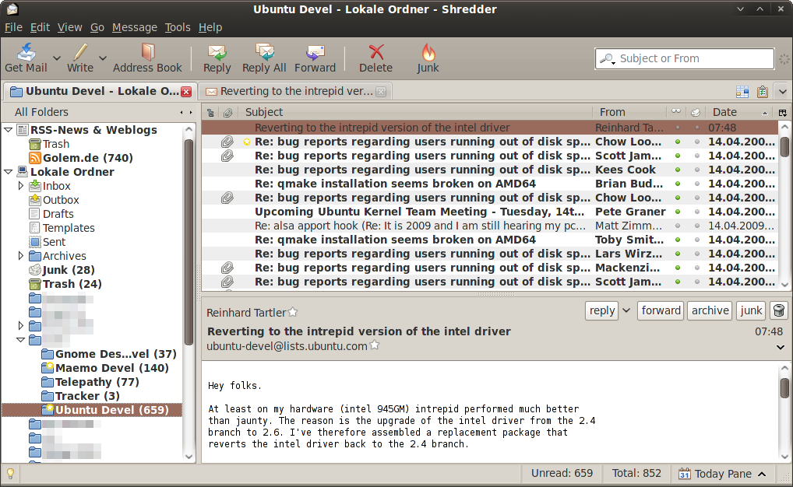Sort by read status glasses column
This screenshot has width=793, height=487.
[676, 112]
